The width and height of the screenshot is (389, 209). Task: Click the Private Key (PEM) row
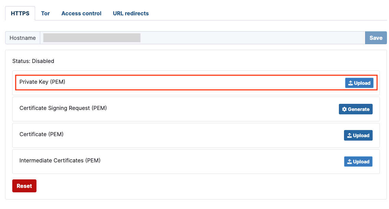coord(136,82)
